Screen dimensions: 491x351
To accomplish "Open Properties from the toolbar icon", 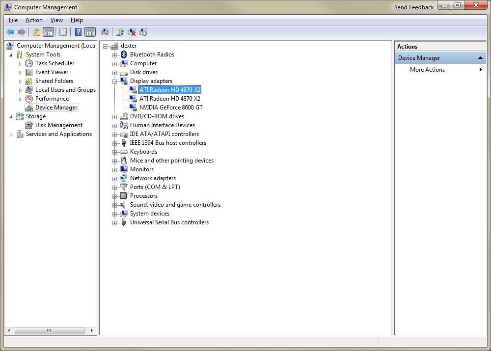I will click(x=63, y=32).
